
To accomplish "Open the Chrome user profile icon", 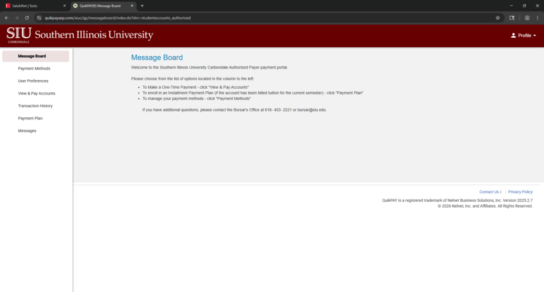I will [527, 18].
